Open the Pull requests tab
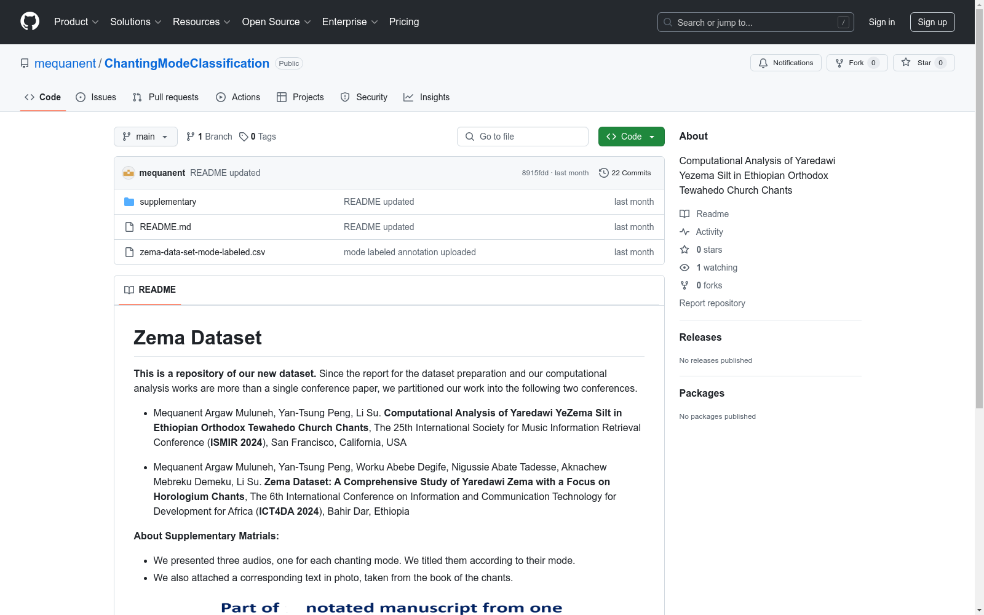Image resolution: width=984 pixels, height=615 pixels. 165,97
